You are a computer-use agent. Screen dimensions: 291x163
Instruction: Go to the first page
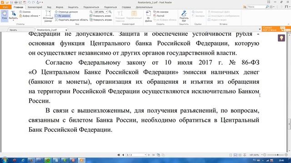pos(119,155)
